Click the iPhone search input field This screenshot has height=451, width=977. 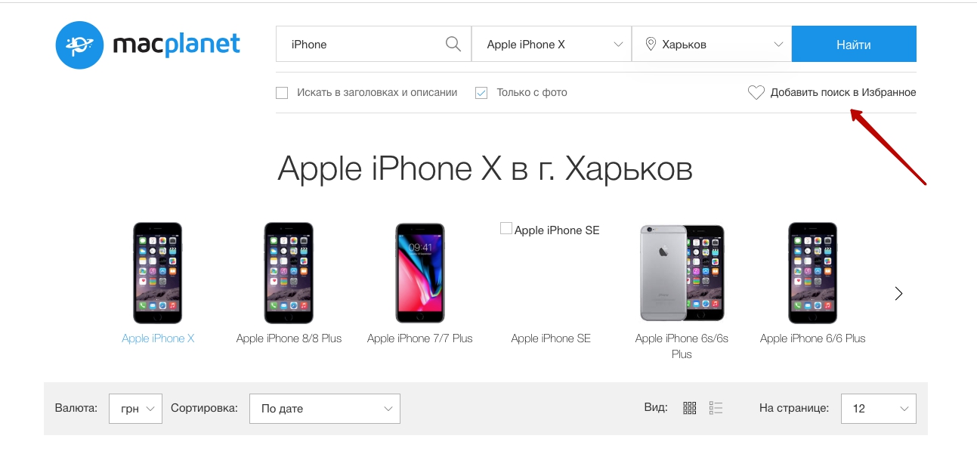pos(363,44)
